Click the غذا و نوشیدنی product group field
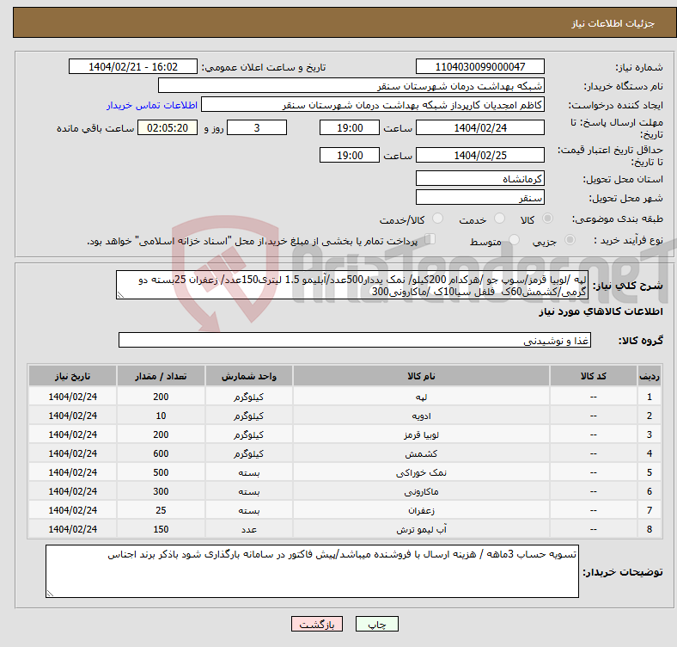The image size is (677, 647). (354, 341)
